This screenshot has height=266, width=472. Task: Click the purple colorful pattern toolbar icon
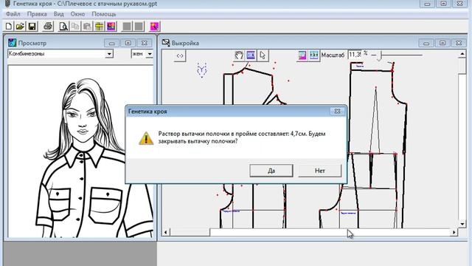[111, 27]
